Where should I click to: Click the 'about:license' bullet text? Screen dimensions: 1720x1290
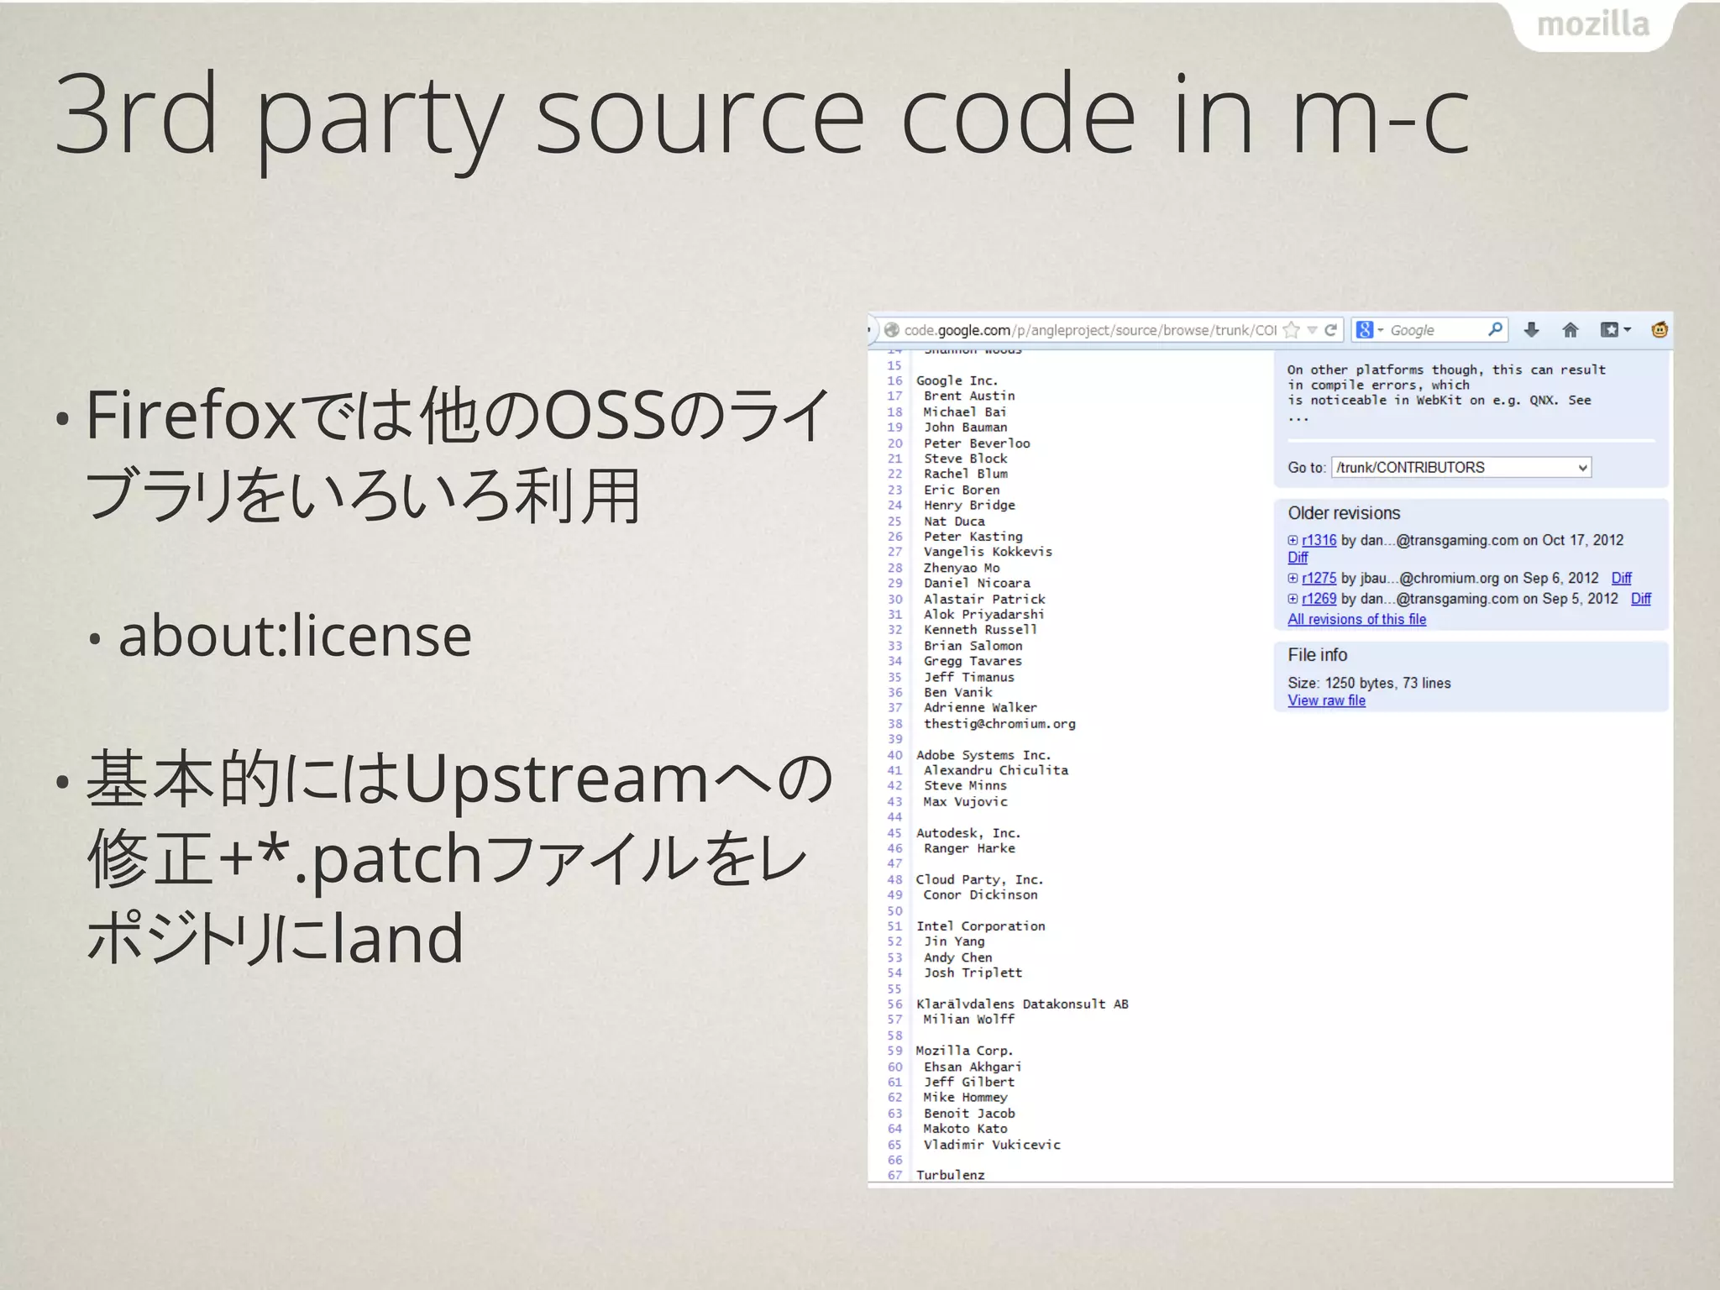(x=295, y=636)
